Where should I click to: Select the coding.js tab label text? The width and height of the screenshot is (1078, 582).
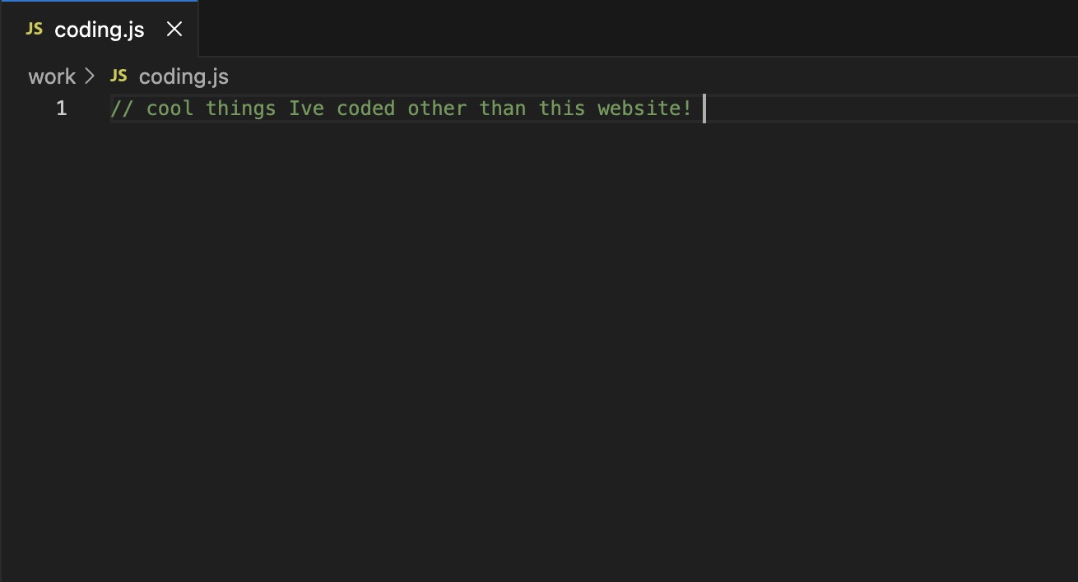pyautogui.click(x=99, y=29)
